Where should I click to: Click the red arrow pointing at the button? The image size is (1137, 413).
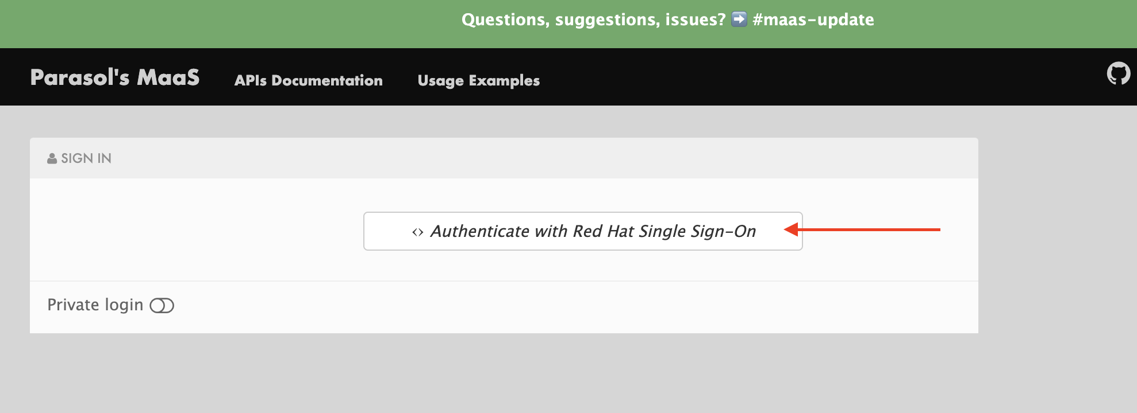point(862,229)
